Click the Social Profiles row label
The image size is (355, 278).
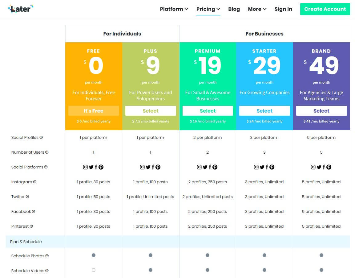point(25,138)
